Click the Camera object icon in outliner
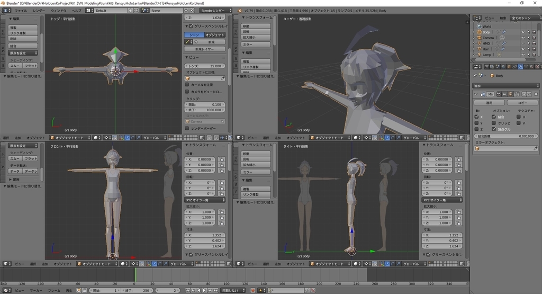 478,38
